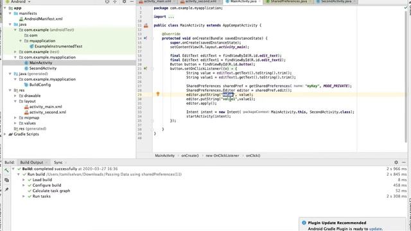Collapse the app module node
Screen dimensions: 411x231
(4, 8)
